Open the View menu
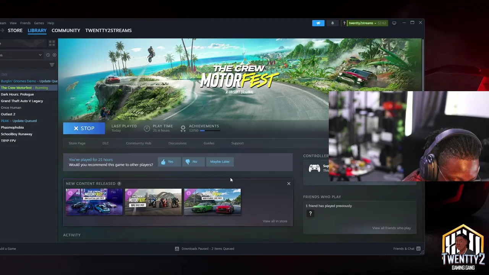Image resolution: width=489 pixels, height=275 pixels. point(13,23)
